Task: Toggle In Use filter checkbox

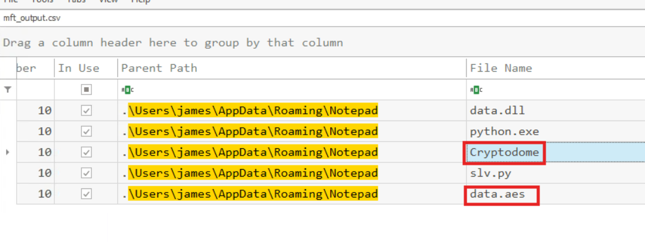Action: pos(86,90)
